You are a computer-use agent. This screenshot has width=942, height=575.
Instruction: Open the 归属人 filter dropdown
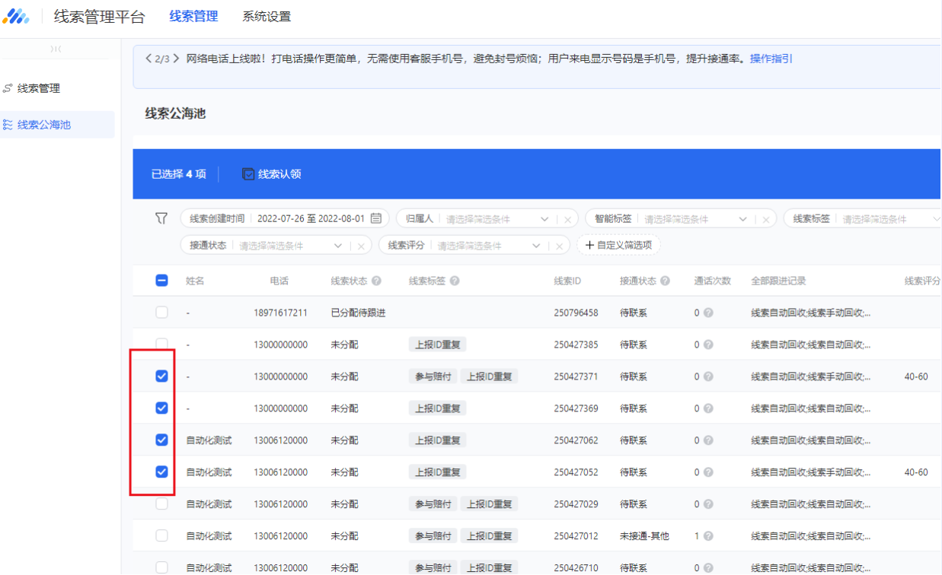[x=544, y=218]
